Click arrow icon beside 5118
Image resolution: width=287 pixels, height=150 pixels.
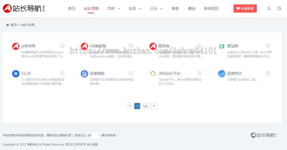click(62, 73)
